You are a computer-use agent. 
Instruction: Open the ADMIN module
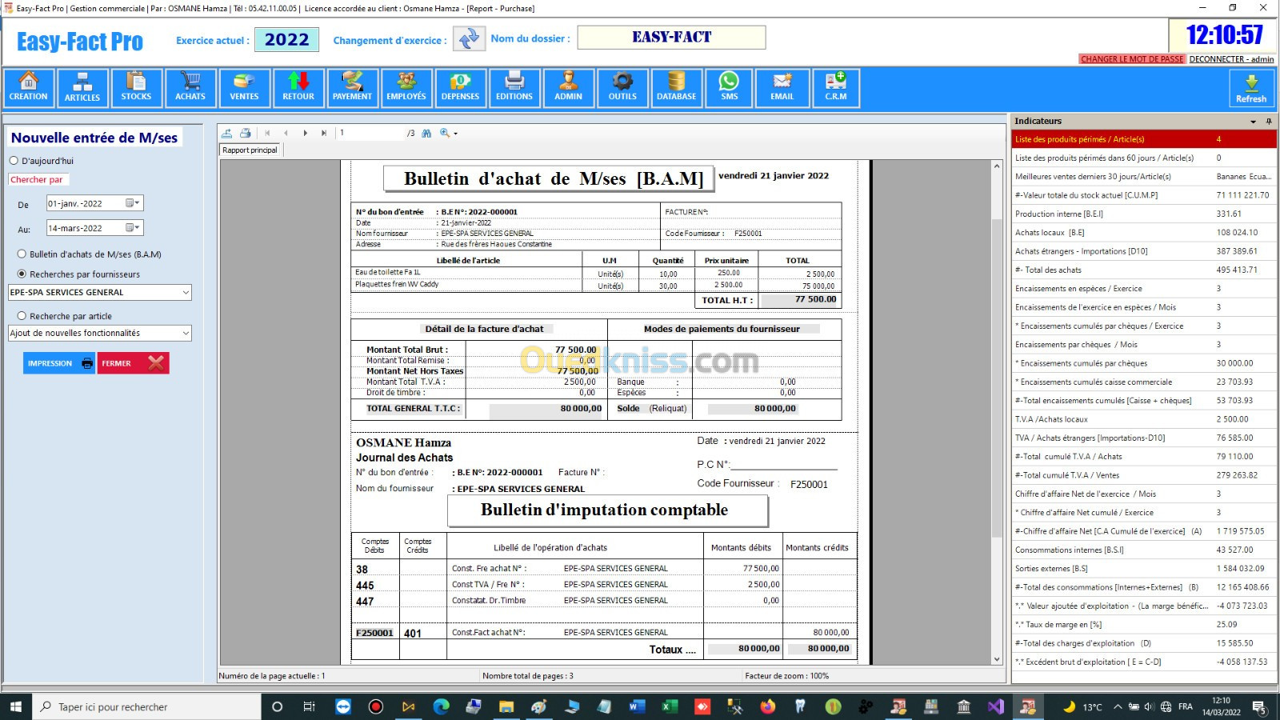[568, 88]
